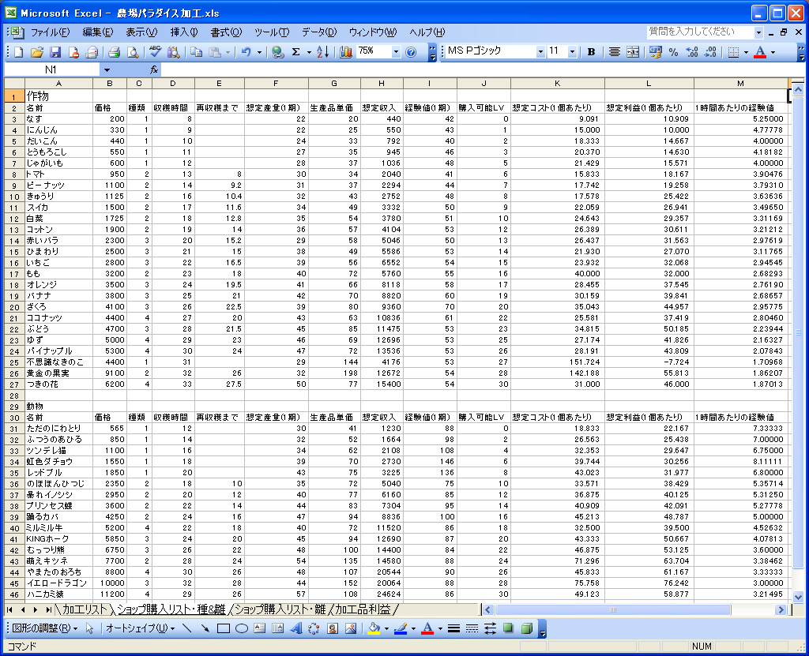Apply AutoSum with the sigma icon
The height and width of the screenshot is (656, 809).
[x=296, y=51]
